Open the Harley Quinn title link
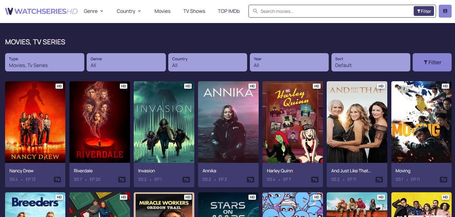455x217 pixels. tap(280, 171)
